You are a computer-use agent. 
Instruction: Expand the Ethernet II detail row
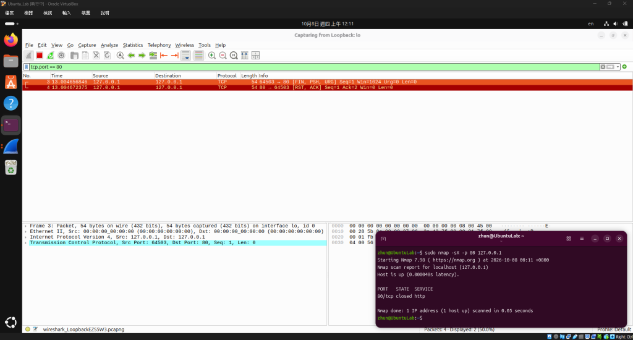pos(26,232)
